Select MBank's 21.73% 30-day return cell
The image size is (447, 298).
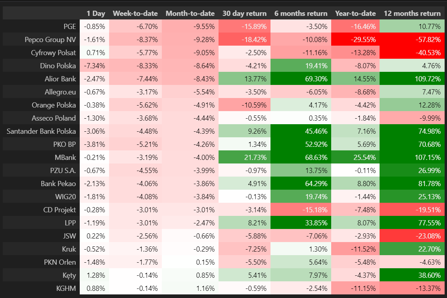(244, 157)
